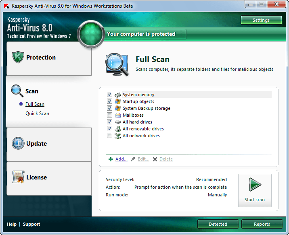The height and width of the screenshot is (235, 289).
Task: Enable the All network drives checkbox
Action: (x=109, y=136)
